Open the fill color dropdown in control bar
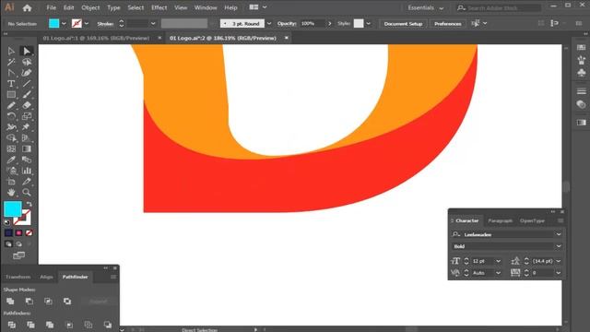 coord(64,23)
